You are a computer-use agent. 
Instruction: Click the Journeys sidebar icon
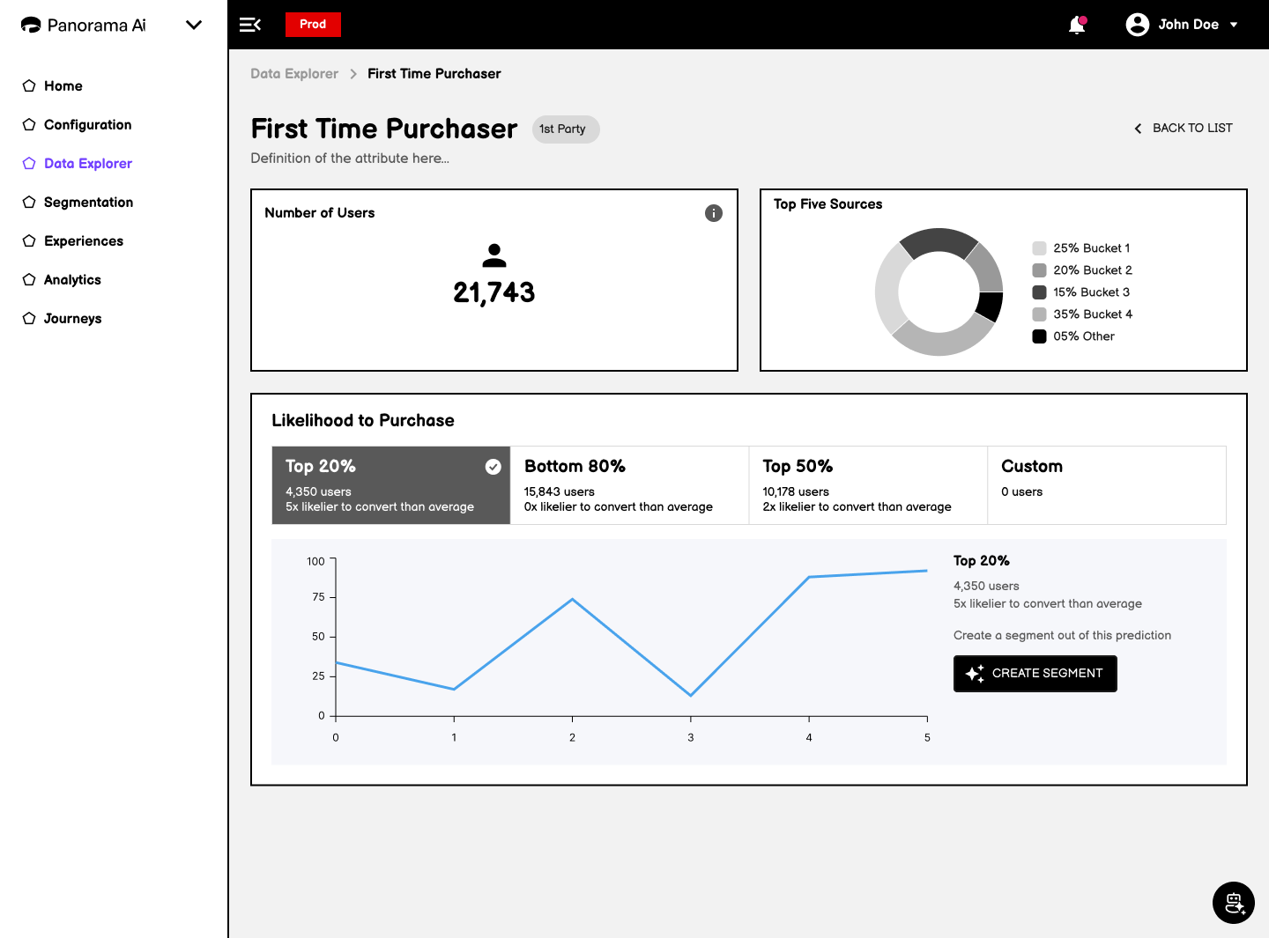29,319
